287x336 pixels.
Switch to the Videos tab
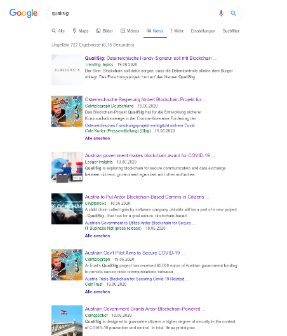[x=130, y=31]
